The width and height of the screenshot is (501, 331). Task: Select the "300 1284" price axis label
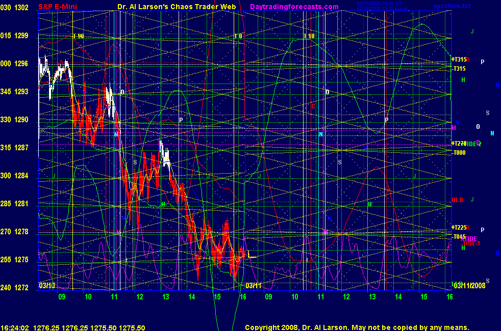[14, 176]
